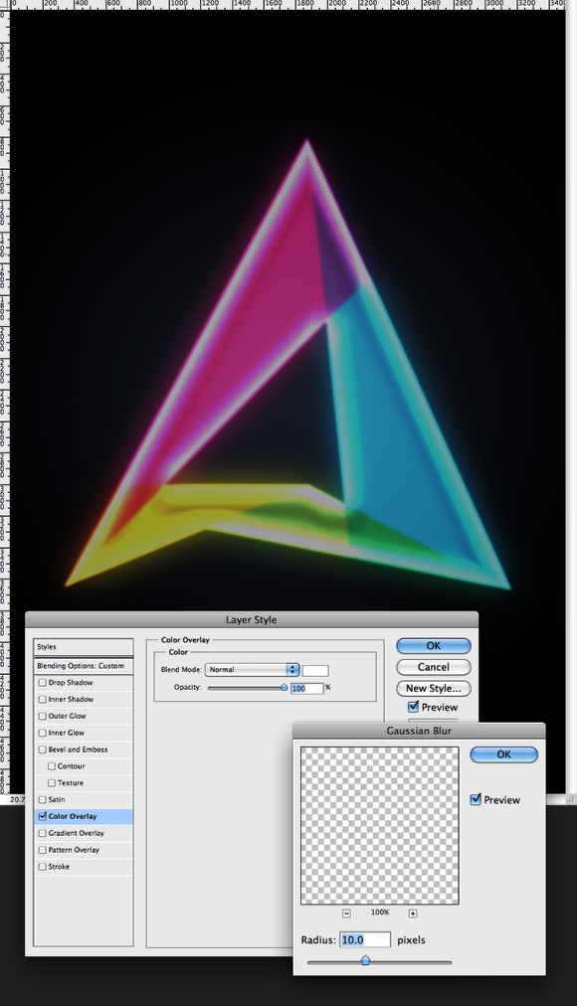Enable the Stroke checkbox
This screenshot has width=577, height=1006.
pos(43,866)
